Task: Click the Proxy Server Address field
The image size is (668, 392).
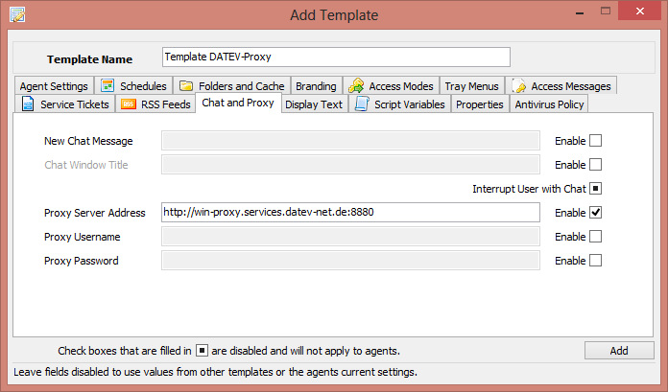Action: tap(350, 213)
